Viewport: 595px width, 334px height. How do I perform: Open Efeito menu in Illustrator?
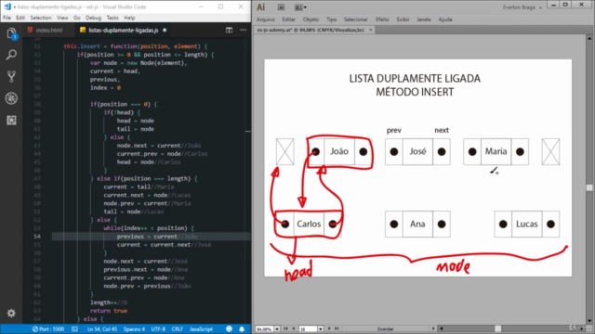point(382,19)
